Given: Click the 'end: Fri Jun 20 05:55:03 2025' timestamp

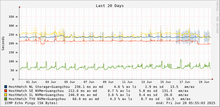Looking at the screenshot, I should coord(186,103).
